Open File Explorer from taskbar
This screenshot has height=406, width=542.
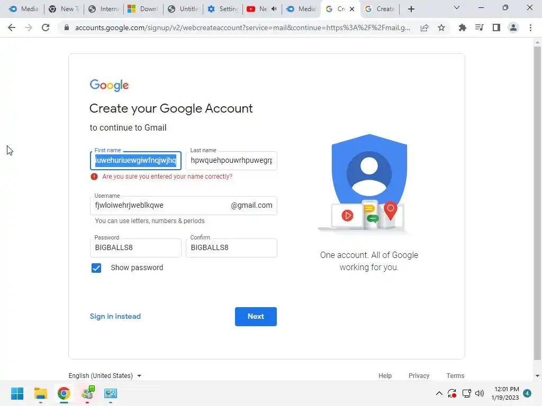[40, 393]
